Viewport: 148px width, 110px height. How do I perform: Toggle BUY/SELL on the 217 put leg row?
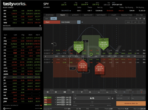point(48,97)
